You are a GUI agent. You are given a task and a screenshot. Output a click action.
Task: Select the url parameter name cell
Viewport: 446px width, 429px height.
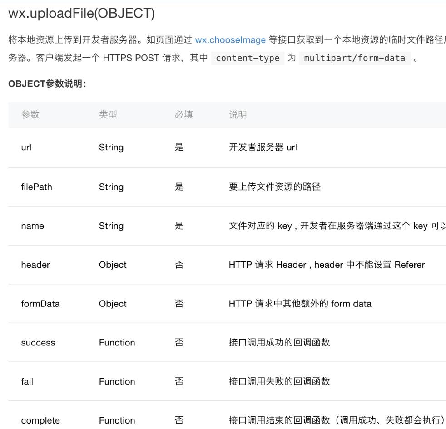(26, 147)
